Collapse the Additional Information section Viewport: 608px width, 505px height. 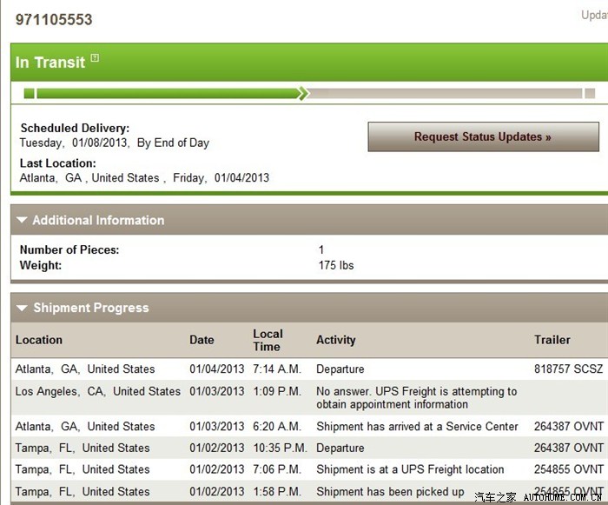pos(22,221)
